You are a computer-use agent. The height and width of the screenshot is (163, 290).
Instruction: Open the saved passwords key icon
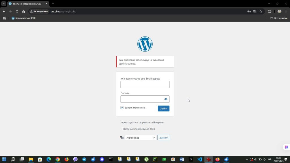249,12
